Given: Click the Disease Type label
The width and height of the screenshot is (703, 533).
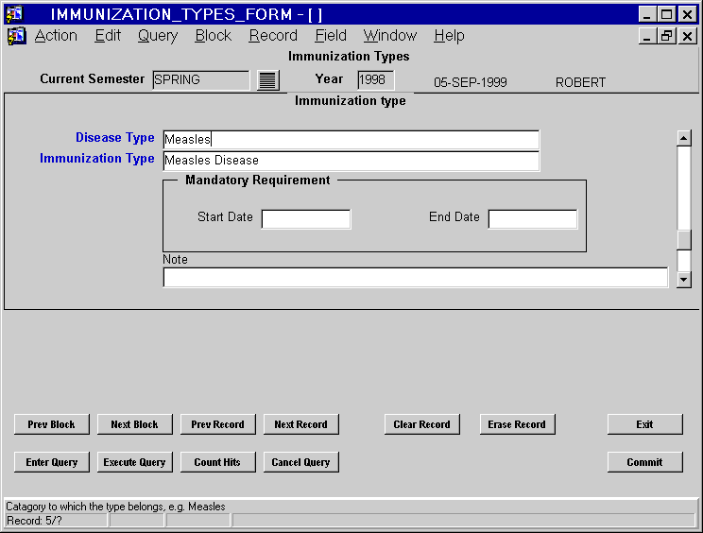Looking at the screenshot, I should pyautogui.click(x=114, y=137).
